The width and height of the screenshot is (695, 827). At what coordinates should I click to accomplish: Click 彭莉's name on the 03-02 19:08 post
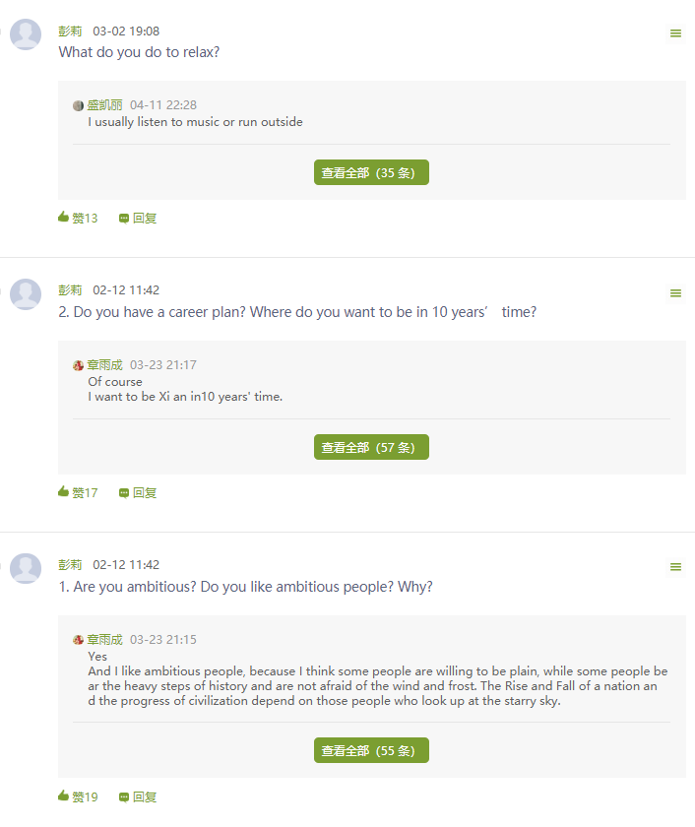[70, 32]
